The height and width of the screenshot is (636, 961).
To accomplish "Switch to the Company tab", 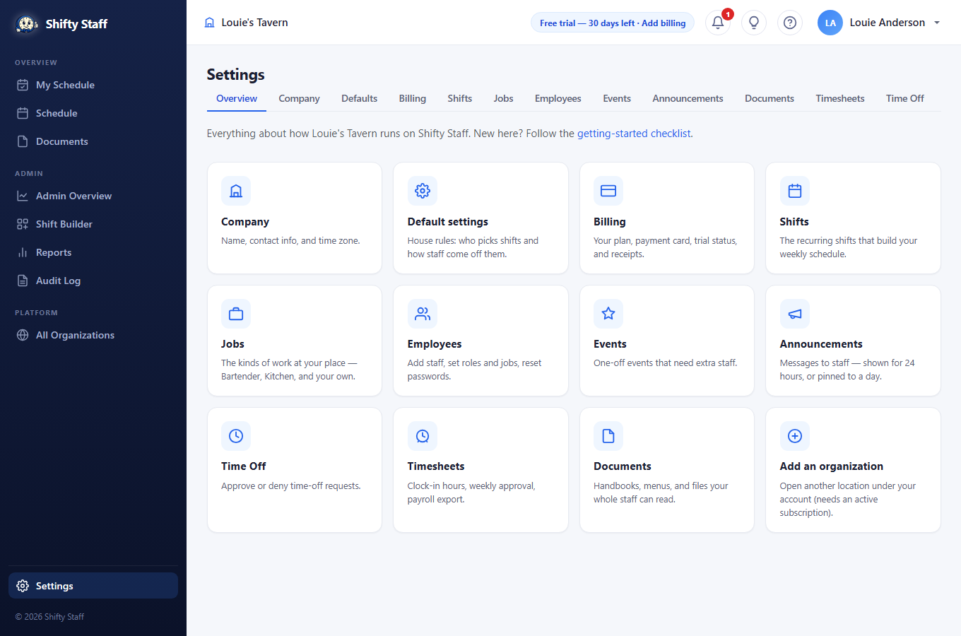I will pos(299,98).
